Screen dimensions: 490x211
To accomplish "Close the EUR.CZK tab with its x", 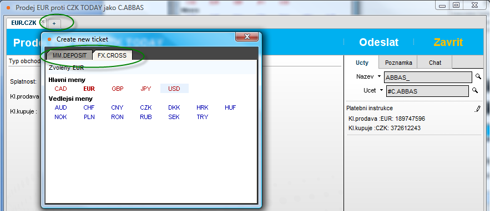I will coord(43,22).
